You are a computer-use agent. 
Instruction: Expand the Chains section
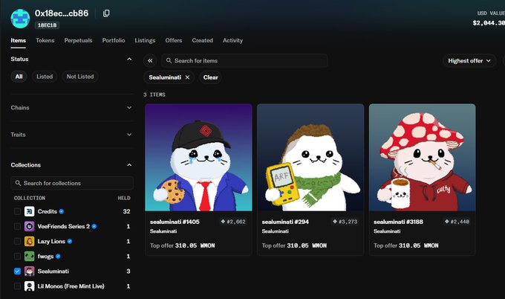pyautogui.click(x=129, y=108)
